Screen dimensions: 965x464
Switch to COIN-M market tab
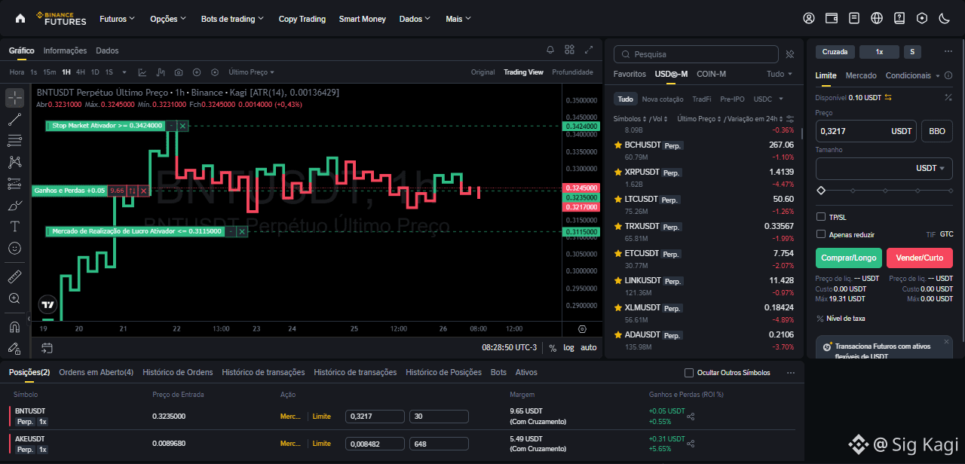point(712,74)
